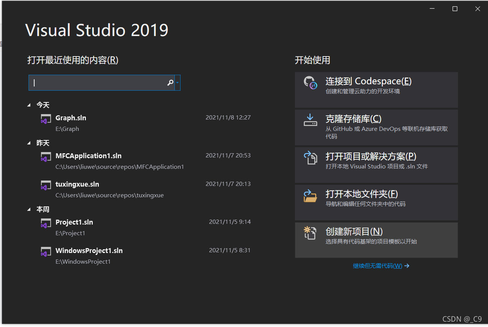Click the open local folder icon
Screen dimensions: 488x327
tap(310, 195)
